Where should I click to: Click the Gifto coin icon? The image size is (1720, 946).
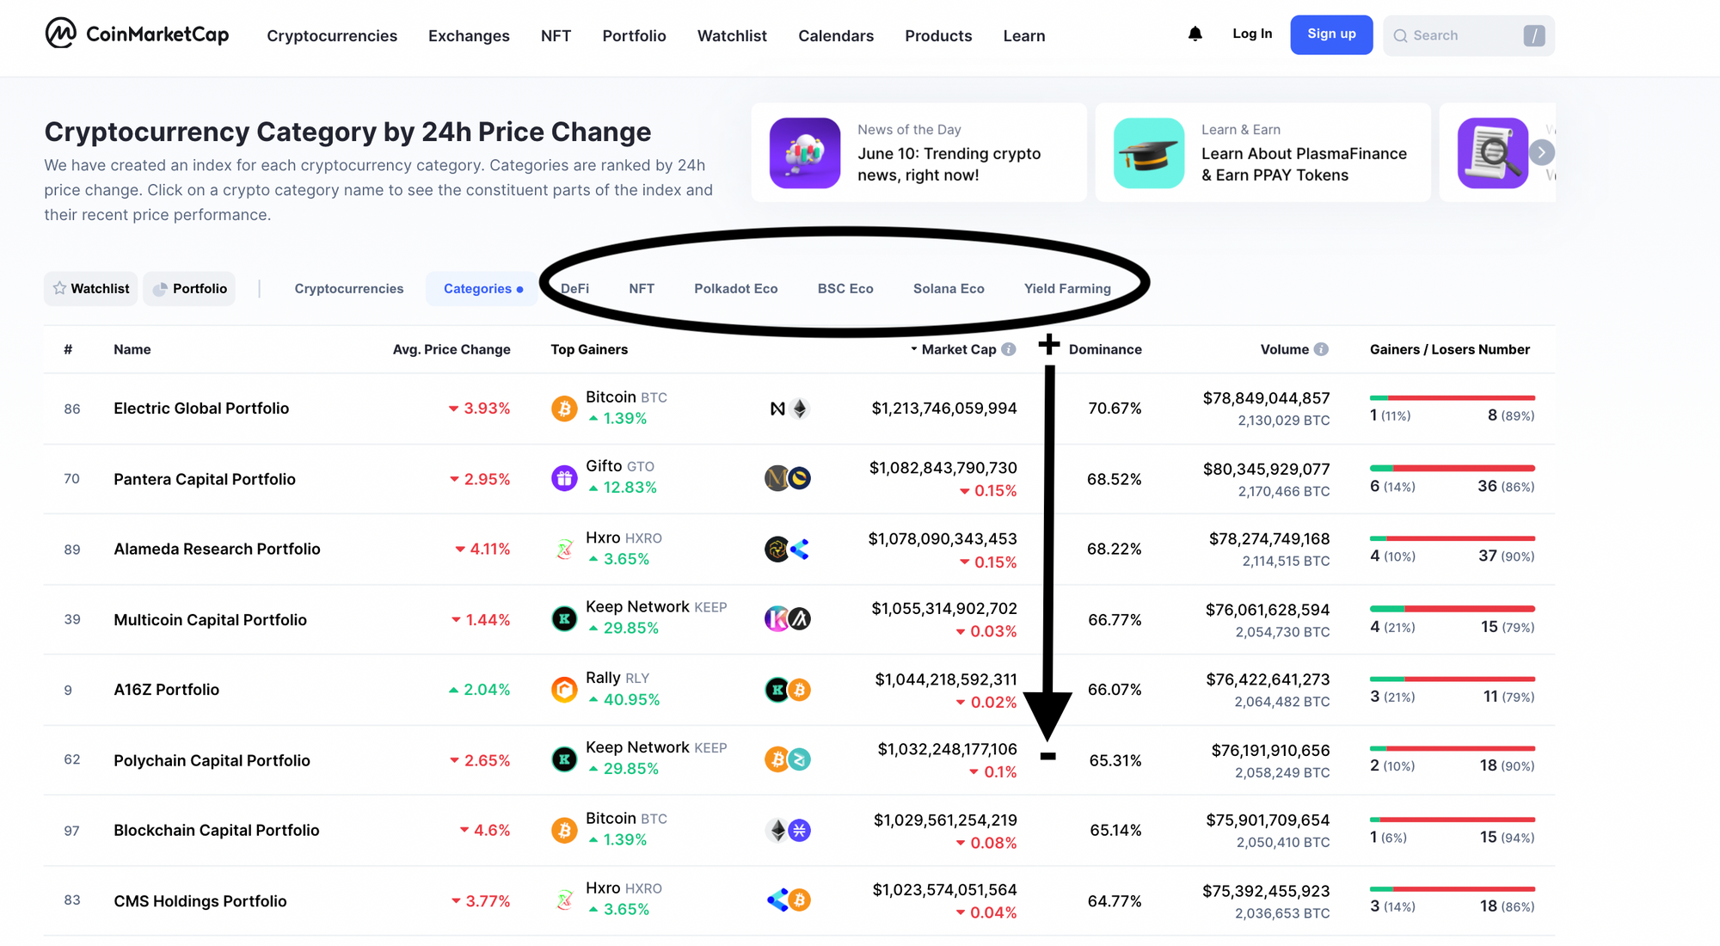pyautogui.click(x=564, y=478)
